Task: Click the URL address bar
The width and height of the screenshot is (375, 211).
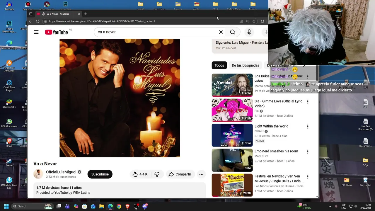Action: (141, 21)
